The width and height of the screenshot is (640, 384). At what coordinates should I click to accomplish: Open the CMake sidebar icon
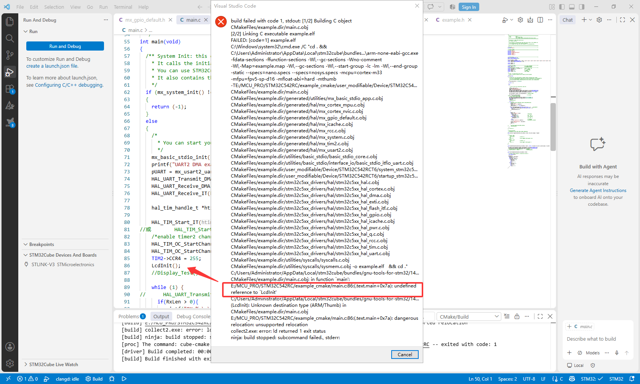tap(10, 106)
